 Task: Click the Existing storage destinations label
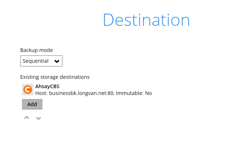pos(55,77)
